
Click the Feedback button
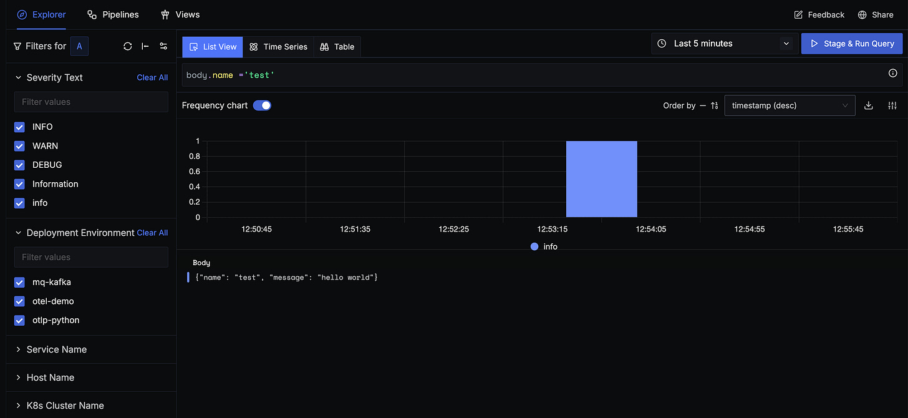(x=819, y=14)
